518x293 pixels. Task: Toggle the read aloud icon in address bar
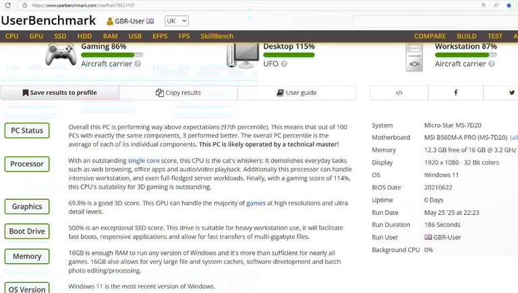[496, 5]
